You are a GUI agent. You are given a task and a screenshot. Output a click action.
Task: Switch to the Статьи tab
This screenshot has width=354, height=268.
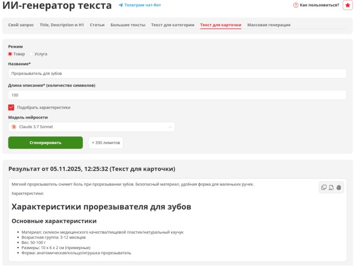click(x=97, y=25)
